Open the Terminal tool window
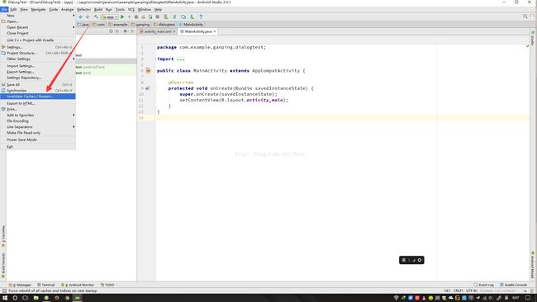537x302 pixels. (x=46, y=285)
